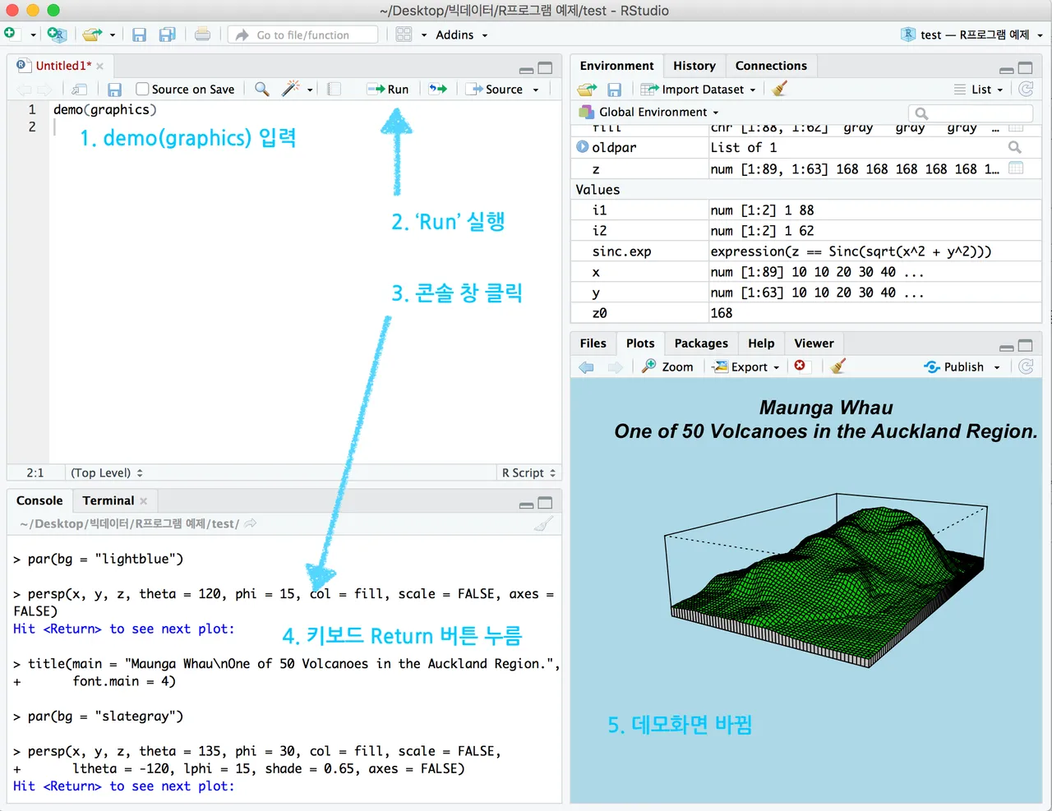Open the List view dropdown
The height and width of the screenshot is (811, 1052).
[979, 89]
